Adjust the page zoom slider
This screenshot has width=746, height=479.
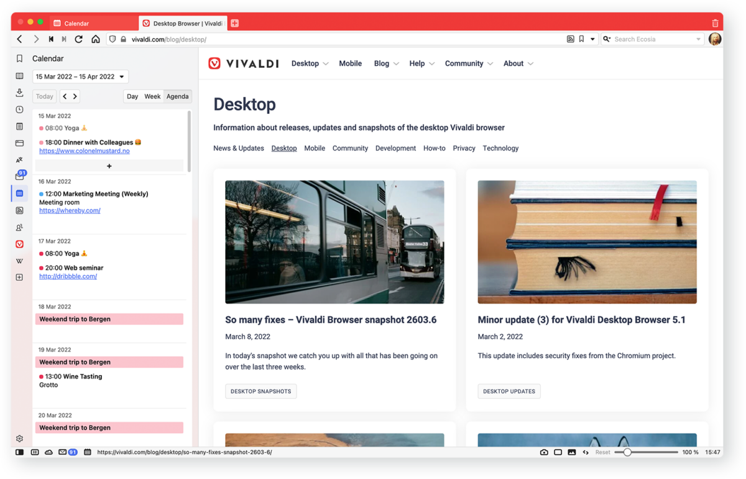coord(628,452)
